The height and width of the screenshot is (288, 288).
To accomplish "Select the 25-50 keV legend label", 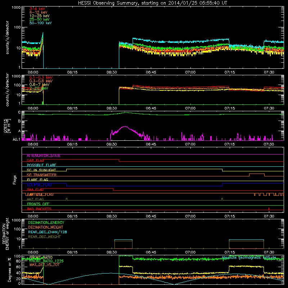I will point(40,19).
